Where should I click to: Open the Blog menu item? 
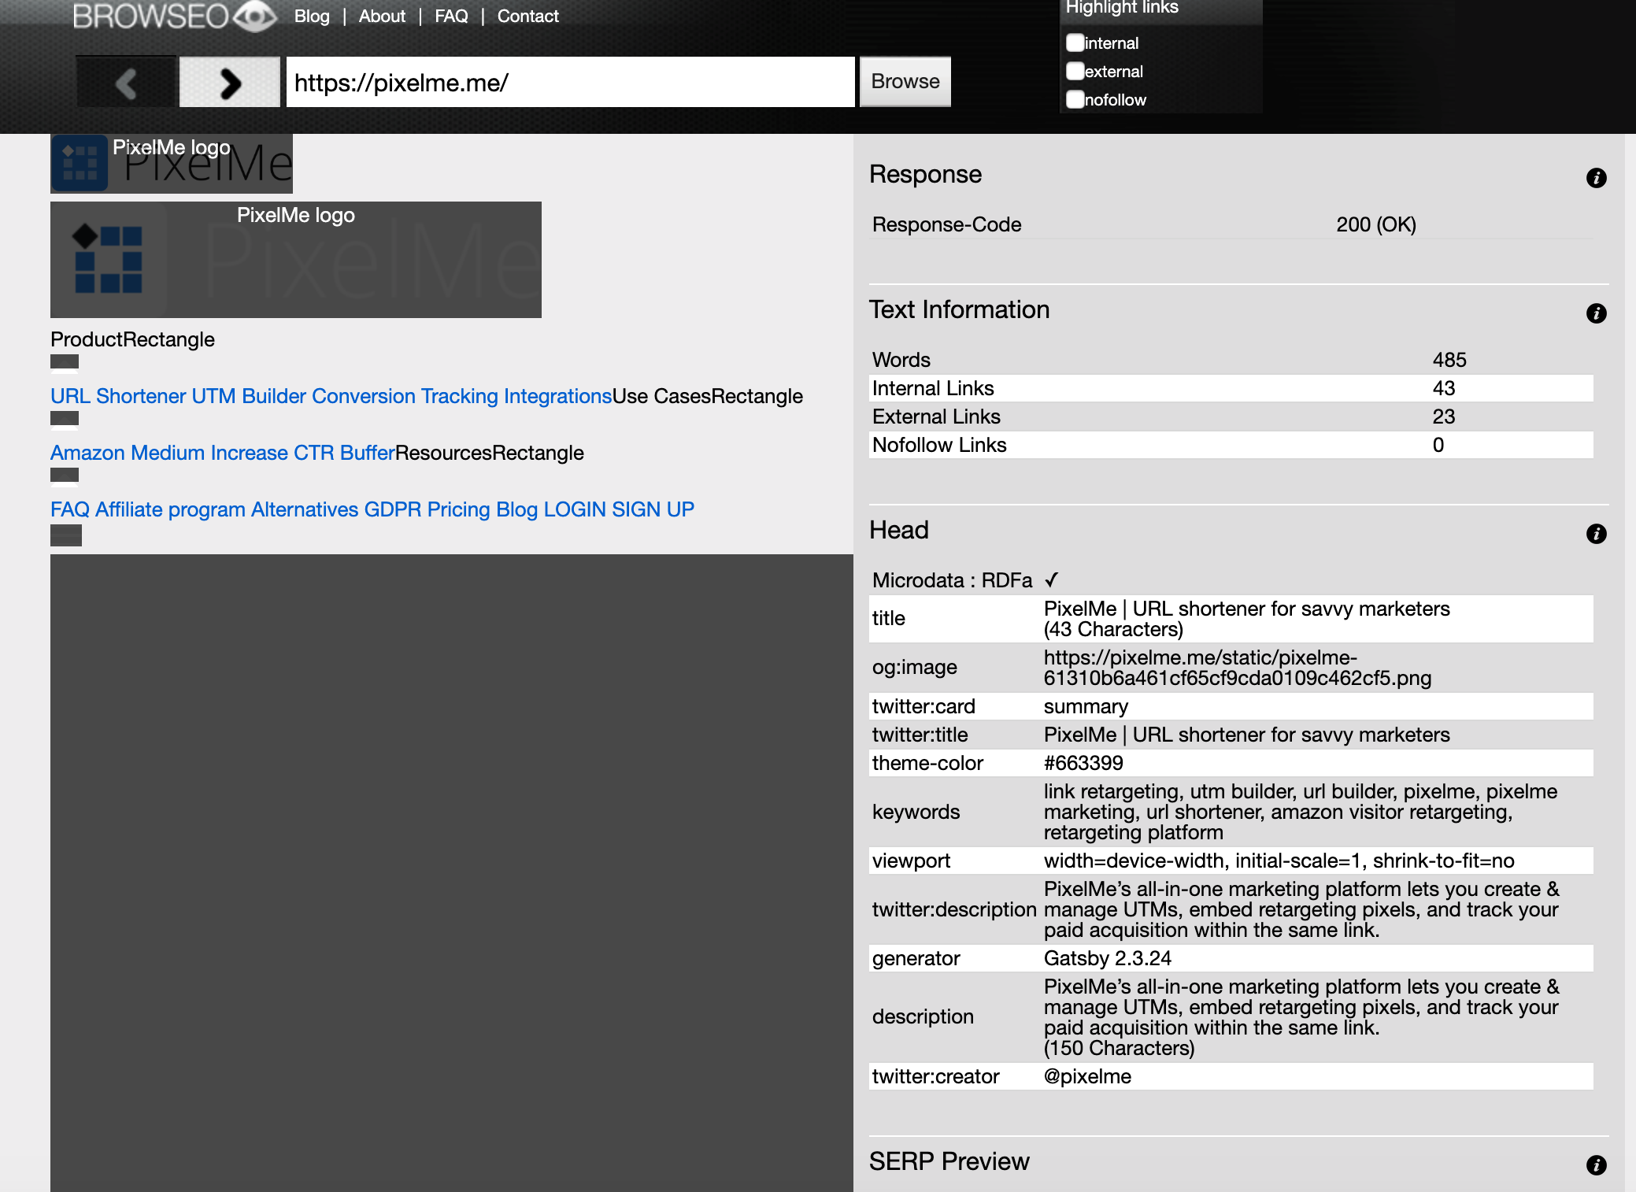312,16
